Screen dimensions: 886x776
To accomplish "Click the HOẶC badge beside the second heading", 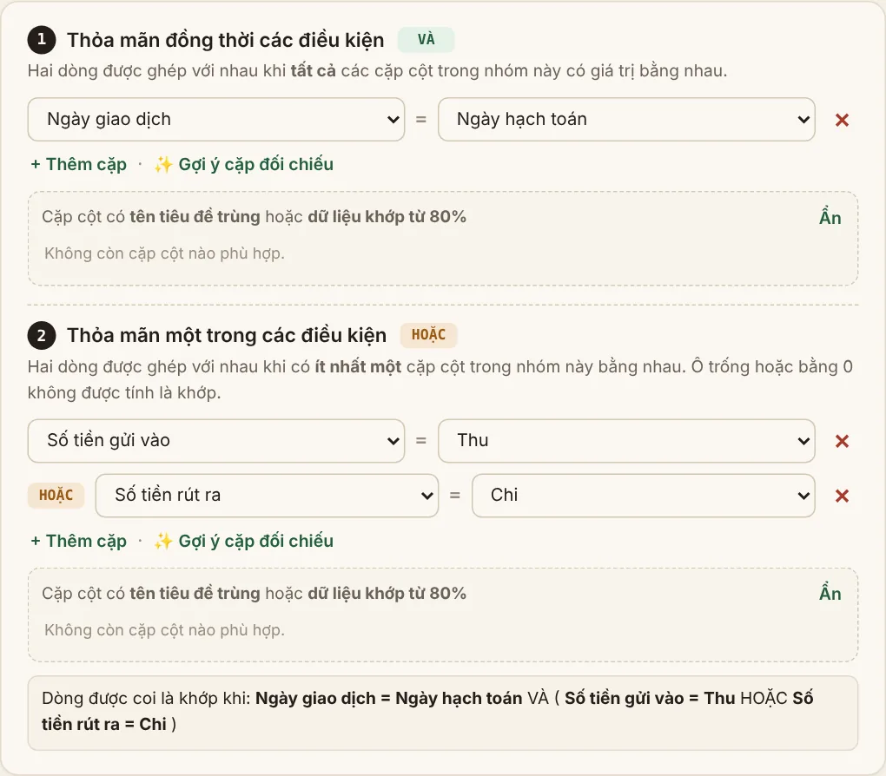I will [x=428, y=335].
